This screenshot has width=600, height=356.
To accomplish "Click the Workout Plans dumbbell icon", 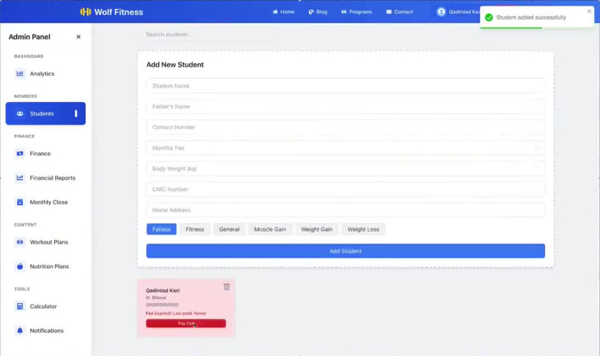I will [x=20, y=242].
